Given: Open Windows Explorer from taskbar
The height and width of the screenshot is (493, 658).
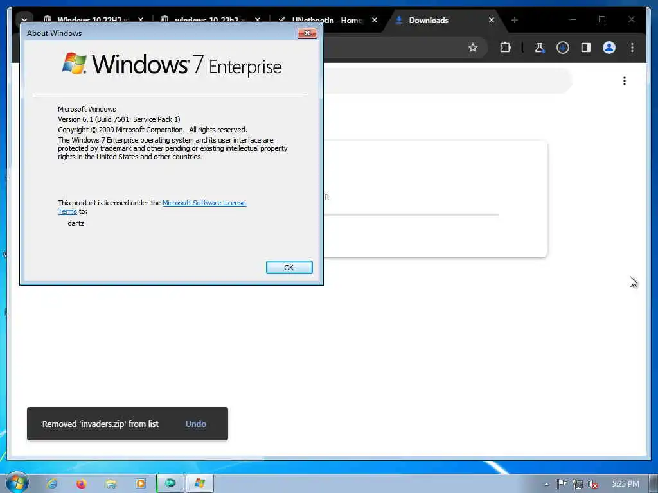Looking at the screenshot, I should pos(111,483).
